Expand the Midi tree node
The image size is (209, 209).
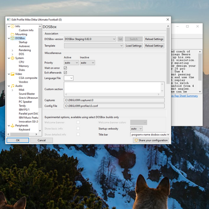click(x=13, y=90)
